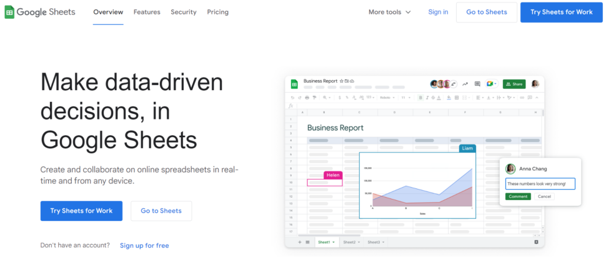Select the paint format roller icon
The width and height of the screenshot is (606, 259).
click(x=314, y=98)
